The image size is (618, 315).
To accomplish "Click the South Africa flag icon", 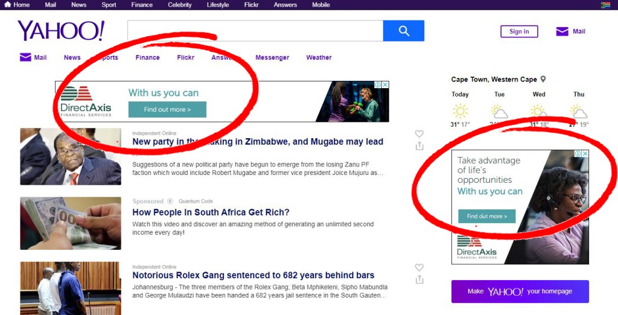I will (x=605, y=5).
